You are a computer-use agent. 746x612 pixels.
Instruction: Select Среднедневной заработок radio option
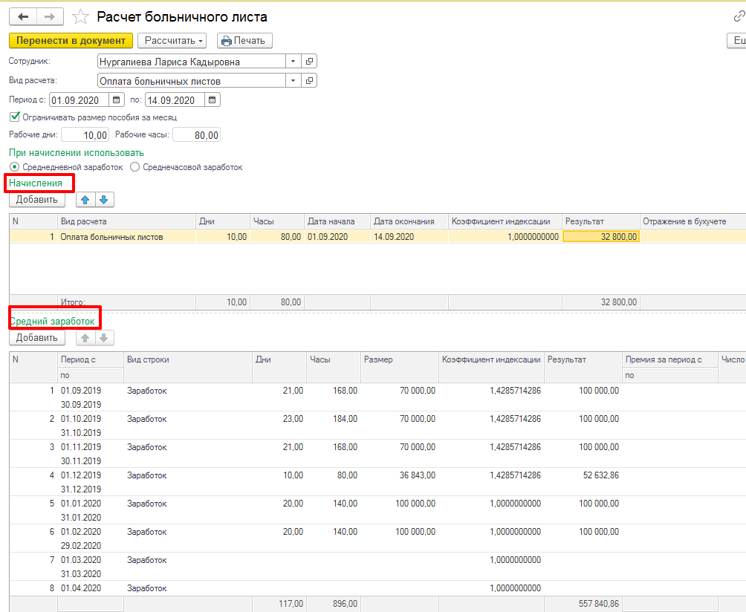click(15, 167)
